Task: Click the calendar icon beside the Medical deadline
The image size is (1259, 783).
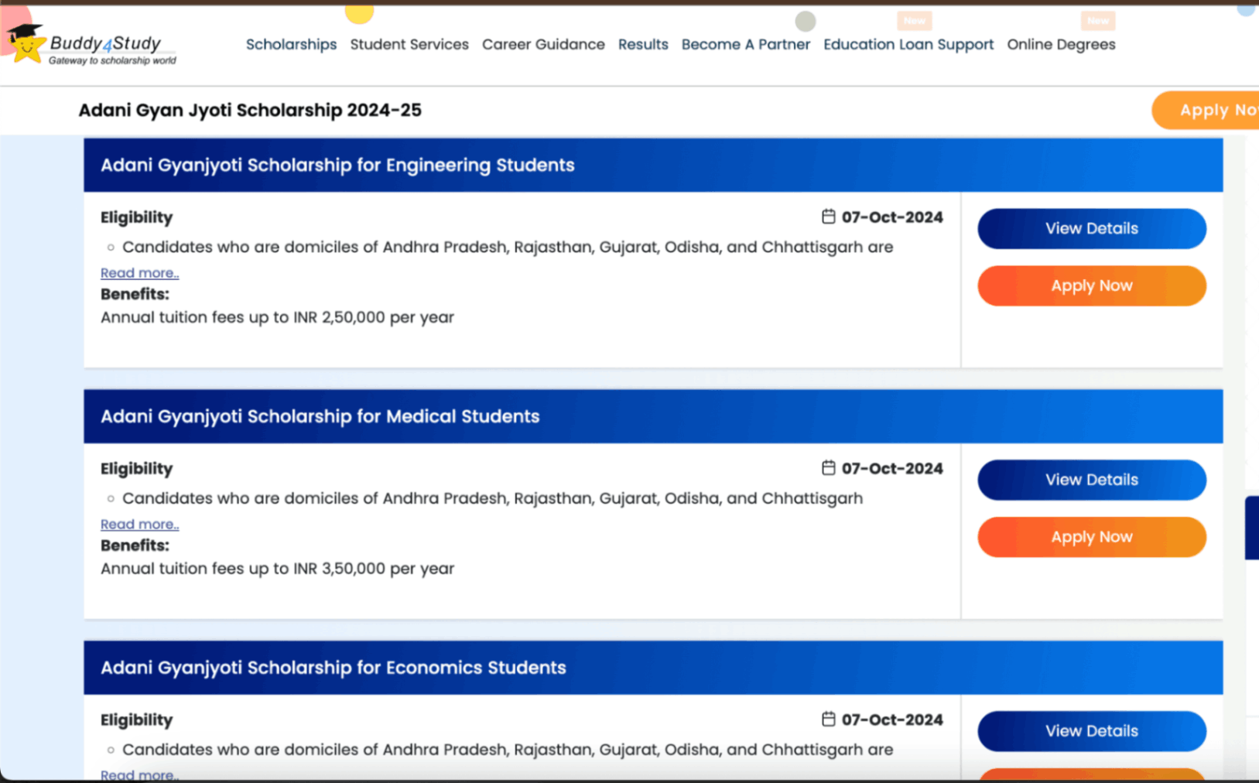Action: tap(828, 468)
